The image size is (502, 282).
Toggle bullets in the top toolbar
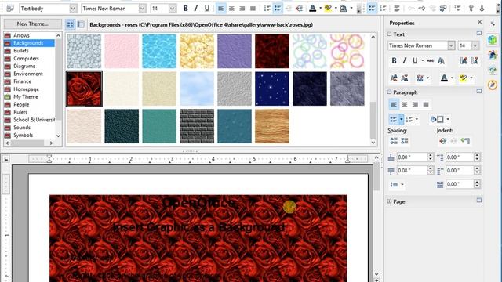point(278,9)
